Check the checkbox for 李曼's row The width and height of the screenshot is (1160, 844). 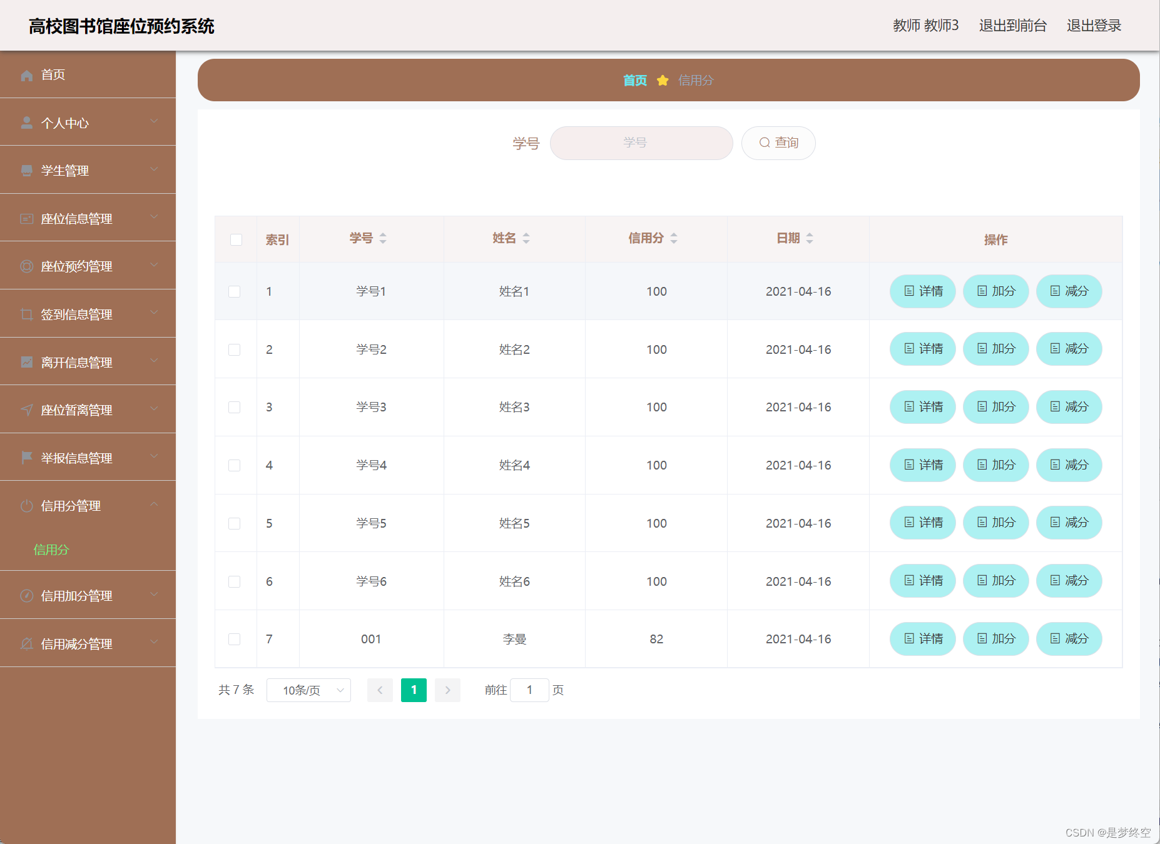[x=235, y=639]
